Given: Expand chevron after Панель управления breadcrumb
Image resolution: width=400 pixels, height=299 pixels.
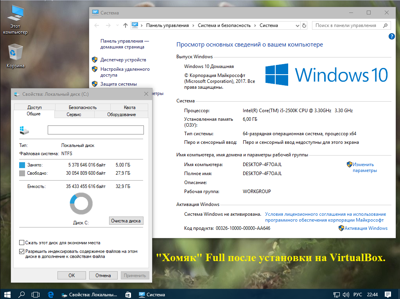Looking at the screenshot, I should (193, 25).
